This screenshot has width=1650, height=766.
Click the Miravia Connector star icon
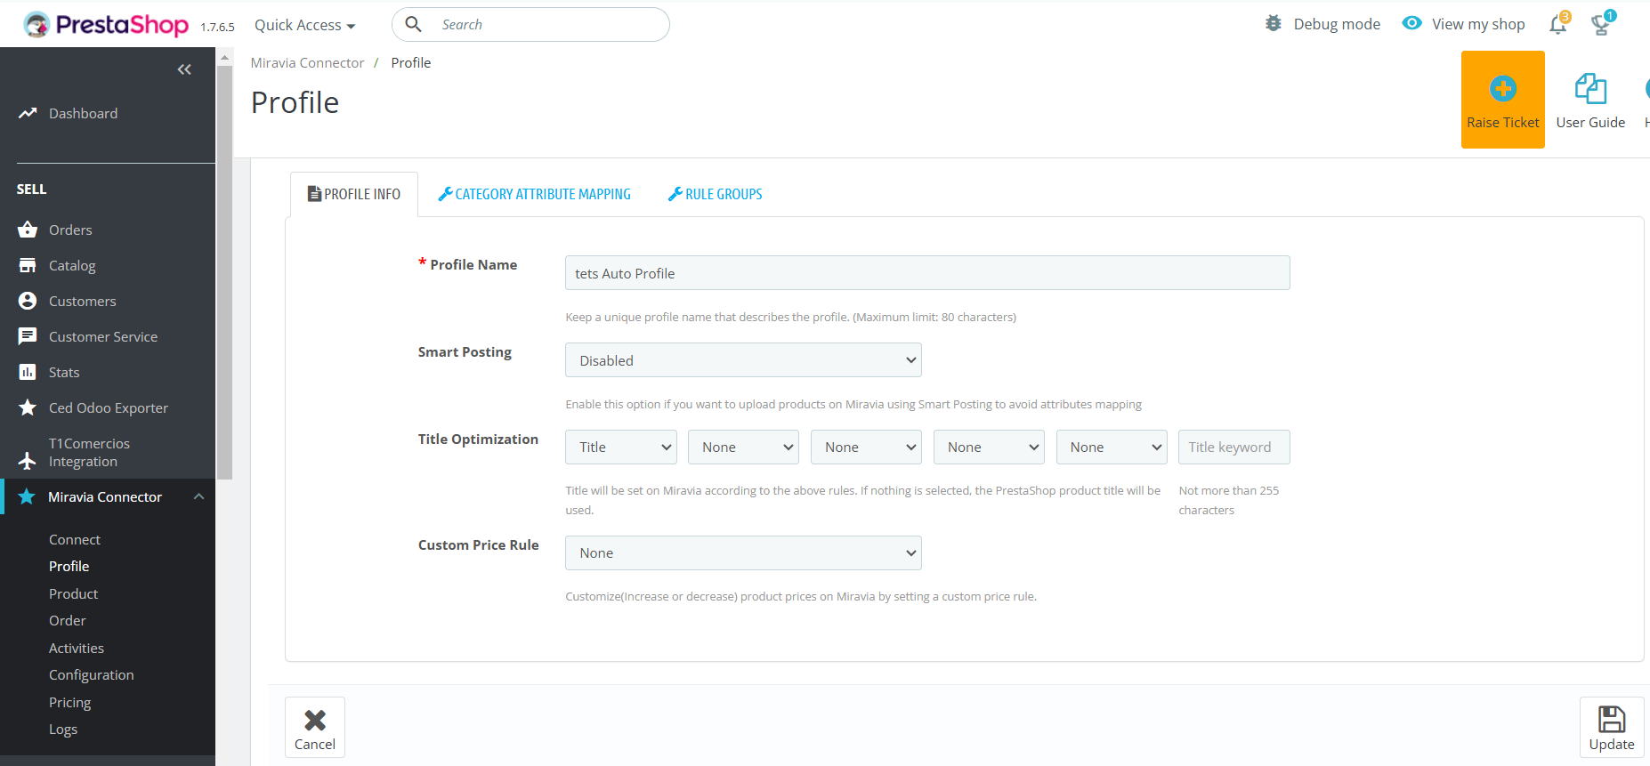coord(27,496)
